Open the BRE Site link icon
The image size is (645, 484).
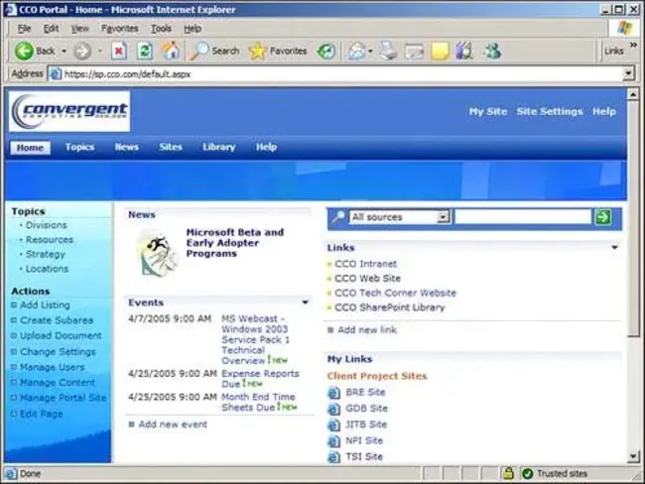[334, 393]
